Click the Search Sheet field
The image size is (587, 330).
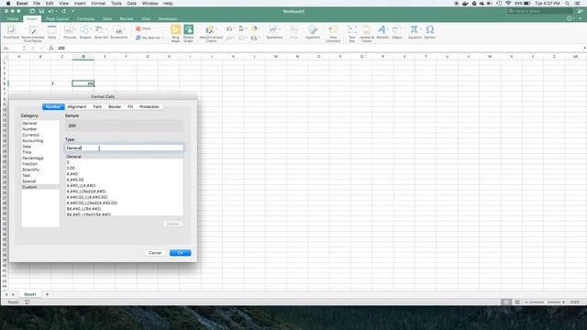[540, 11]
